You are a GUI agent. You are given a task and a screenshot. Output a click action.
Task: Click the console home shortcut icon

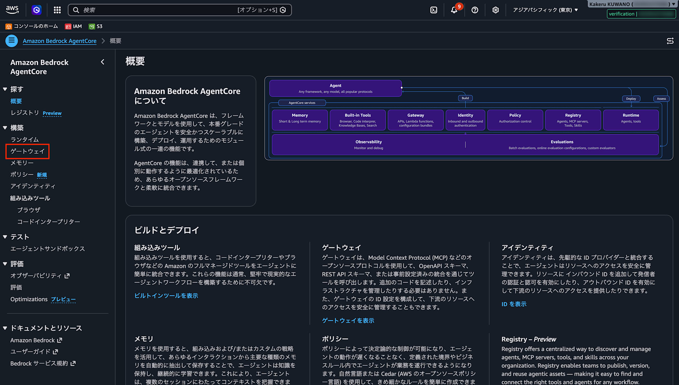coord(8,26)
